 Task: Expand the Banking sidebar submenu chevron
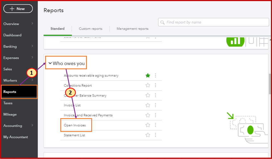pos(32,46)
